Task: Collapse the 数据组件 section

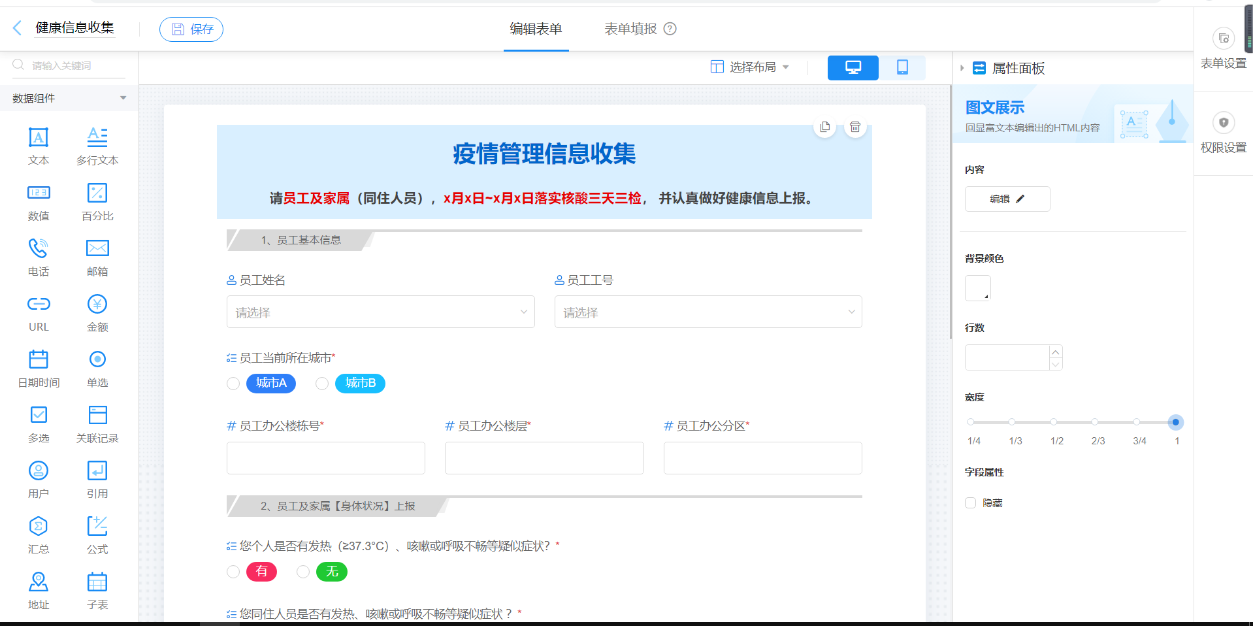Action: [x=123, y=98]
